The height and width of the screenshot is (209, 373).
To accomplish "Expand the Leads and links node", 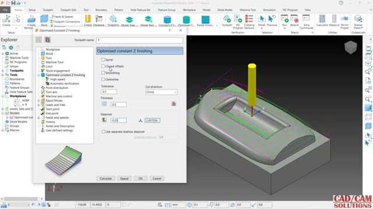I will point(38,105).
